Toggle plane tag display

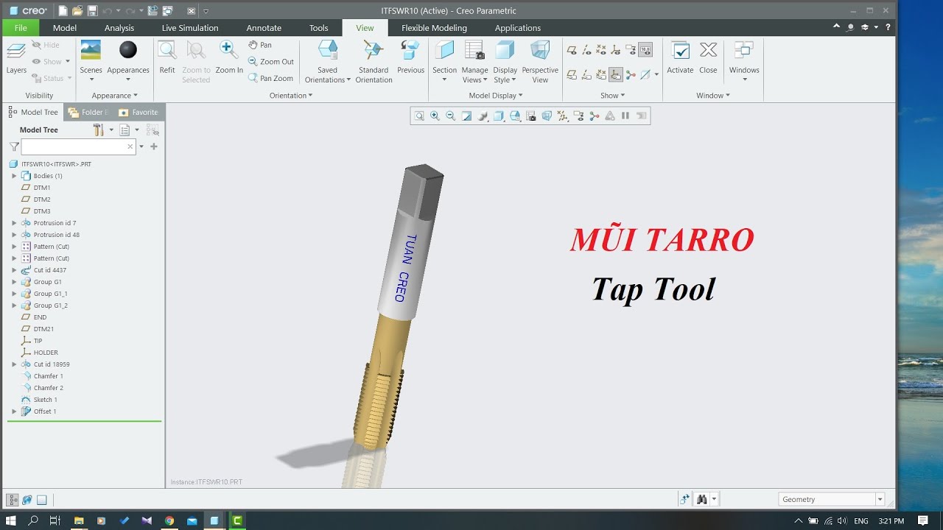(x=572, y=74)
